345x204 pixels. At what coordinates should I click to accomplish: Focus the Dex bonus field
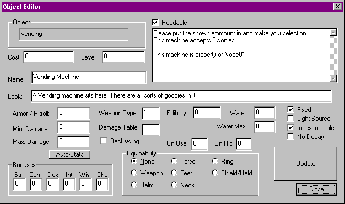(x=52, y=184)
